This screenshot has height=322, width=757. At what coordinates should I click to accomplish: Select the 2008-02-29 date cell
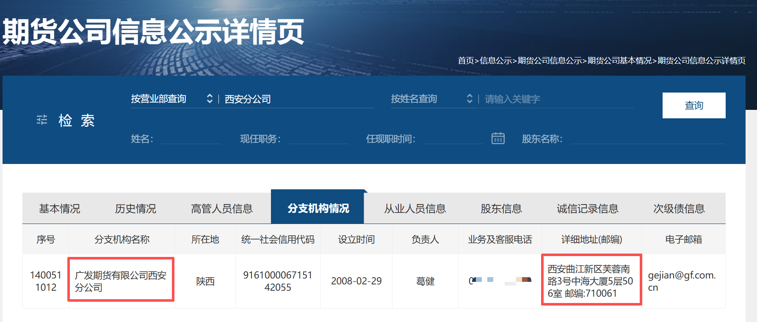click(356, 281)
